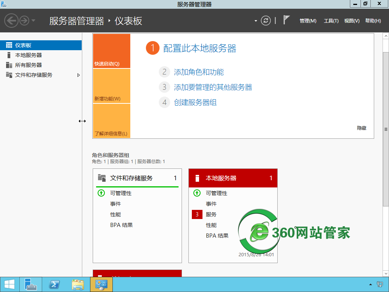Open navigation history dropdown beside forward arrow
Image resolution: width=389 pixels, height=292 pixels.
pos(33,21)
